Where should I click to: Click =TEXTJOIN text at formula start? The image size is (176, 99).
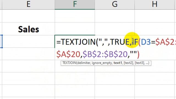click(76, 42)
